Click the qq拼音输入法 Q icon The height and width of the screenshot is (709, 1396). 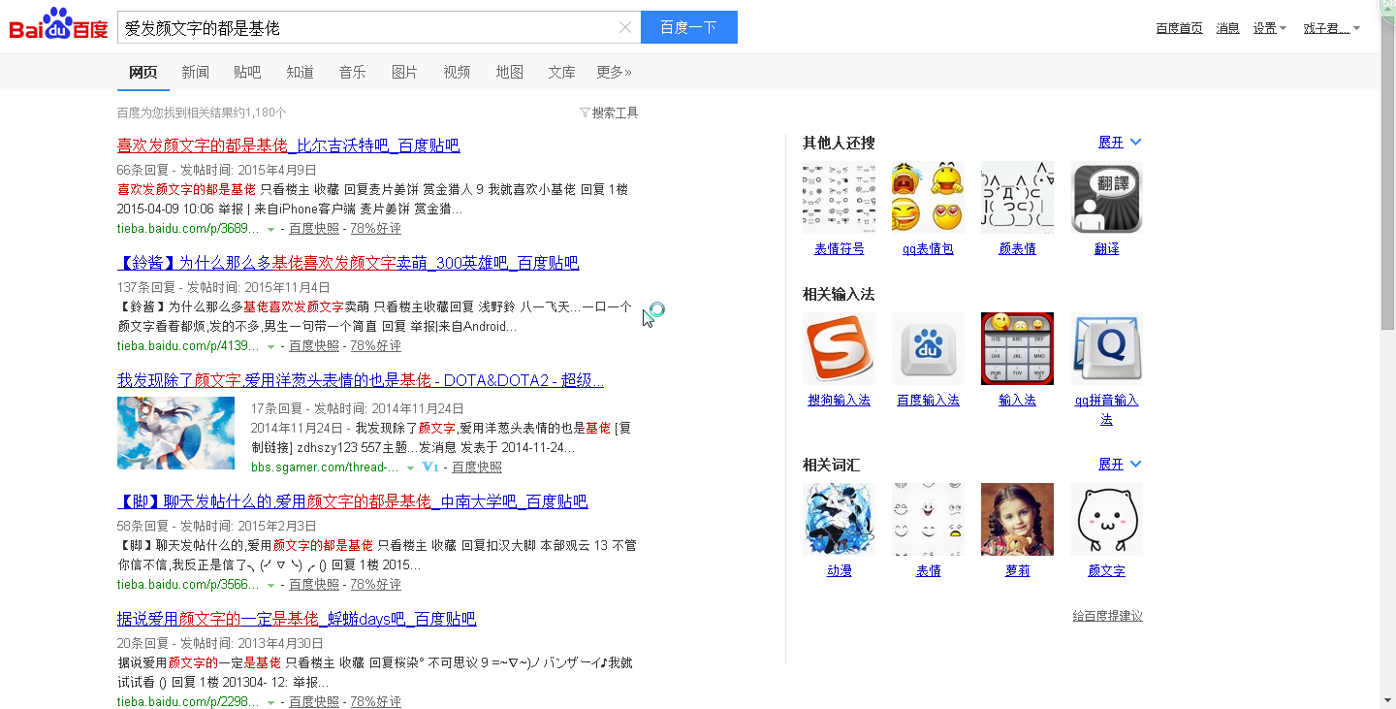pyautogui.click(x=1106, y=349)
